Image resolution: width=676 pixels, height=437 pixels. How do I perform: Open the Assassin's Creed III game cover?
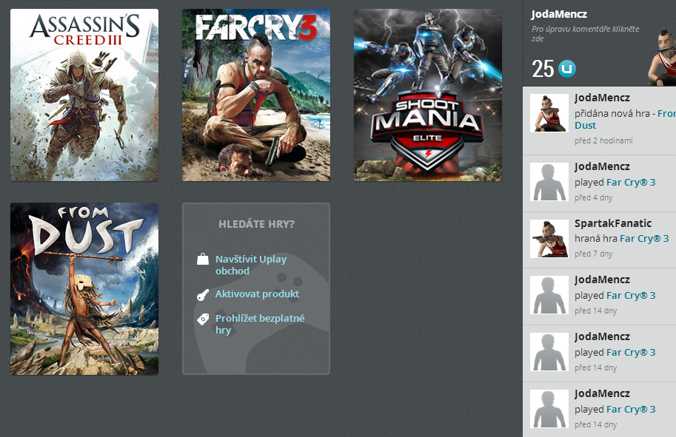pos(84,95)
